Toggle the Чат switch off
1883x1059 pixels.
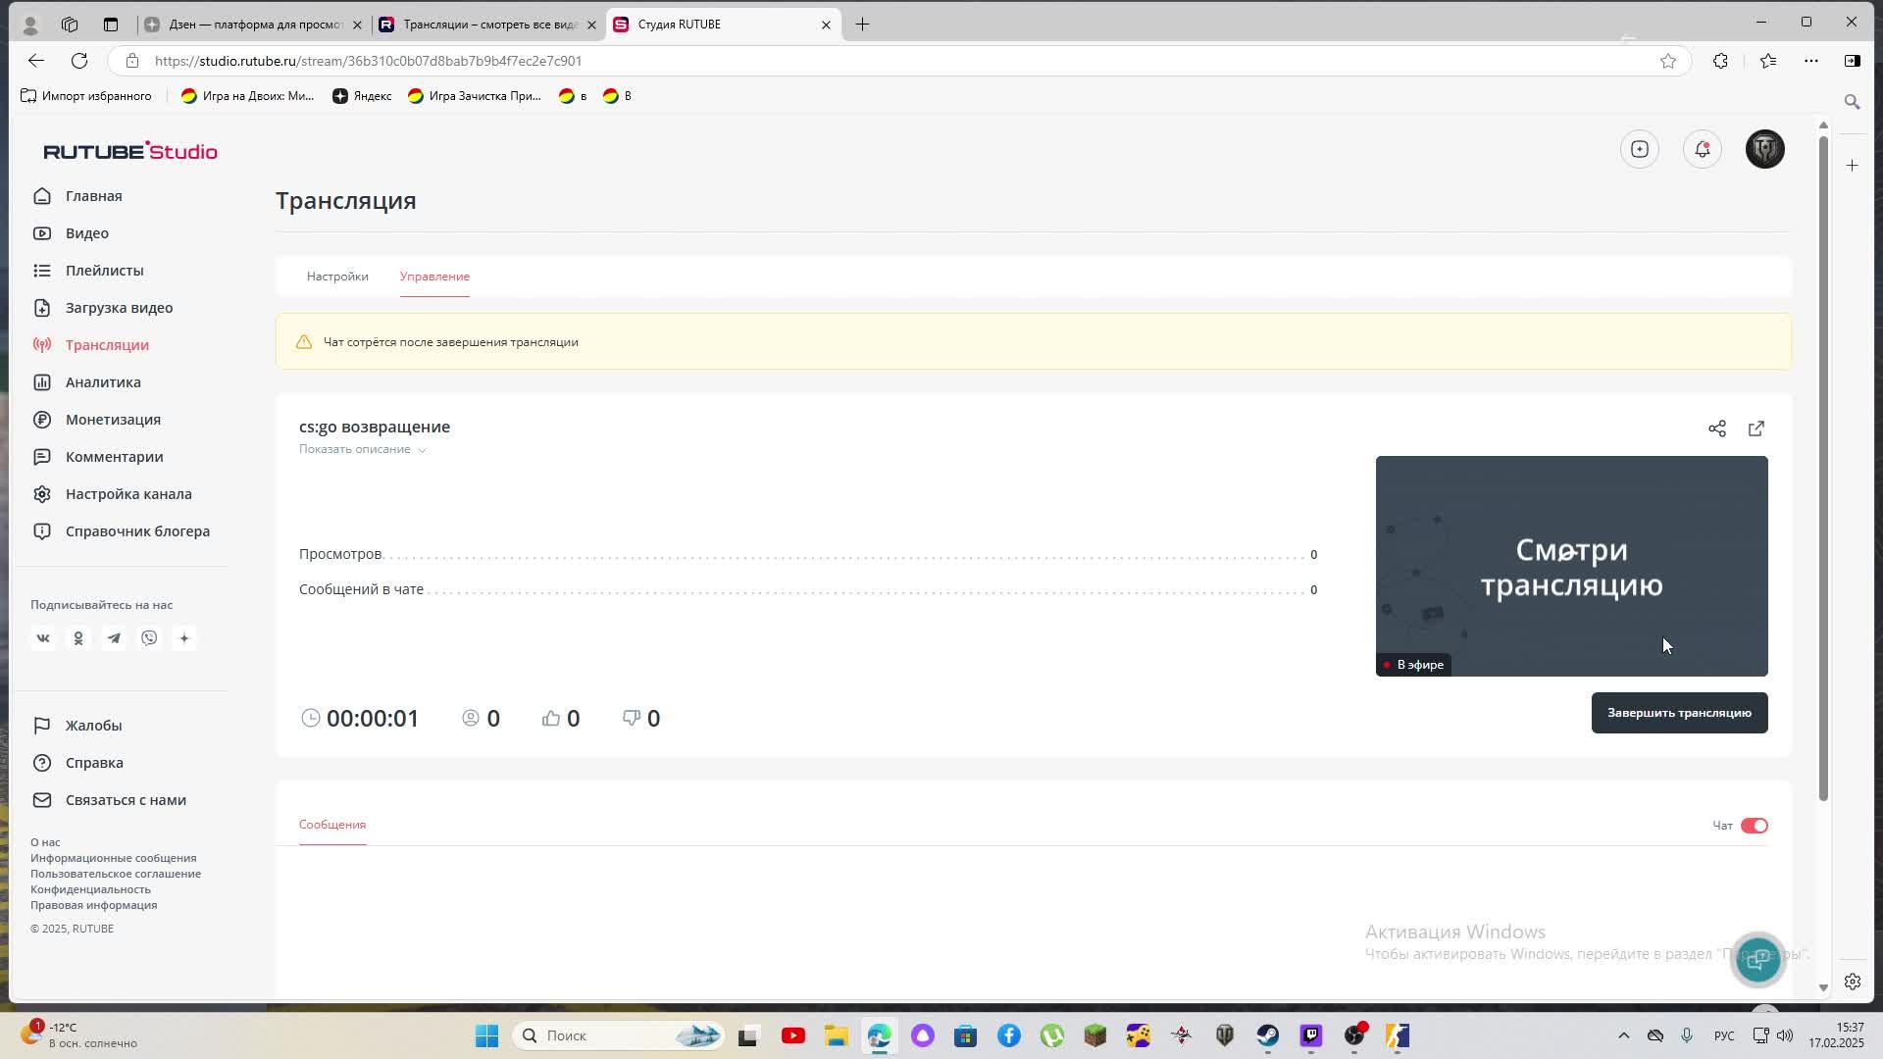coord(1754,826)
